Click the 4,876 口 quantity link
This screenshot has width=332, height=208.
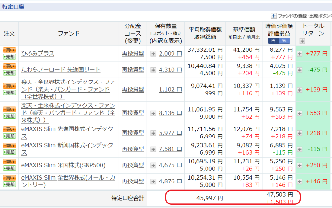point(170,181)
